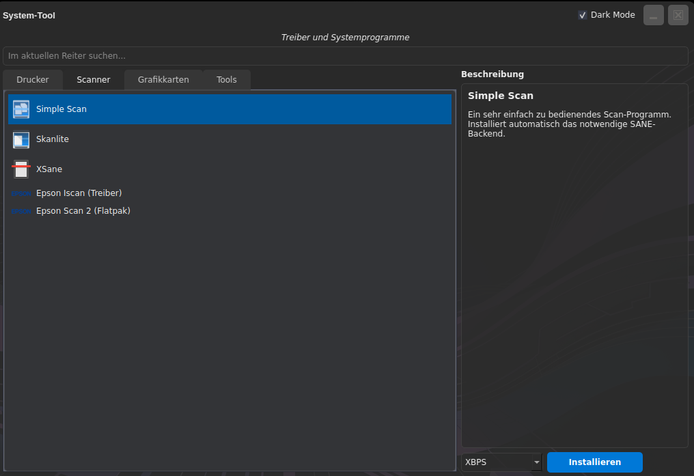Click the Epson Iscan driver icon
694x476 pixels.
[21, 193]
